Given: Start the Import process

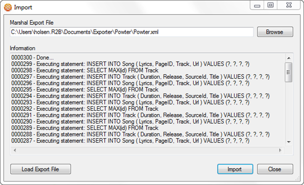Looking at the screenshot, I should click(235, 169).
